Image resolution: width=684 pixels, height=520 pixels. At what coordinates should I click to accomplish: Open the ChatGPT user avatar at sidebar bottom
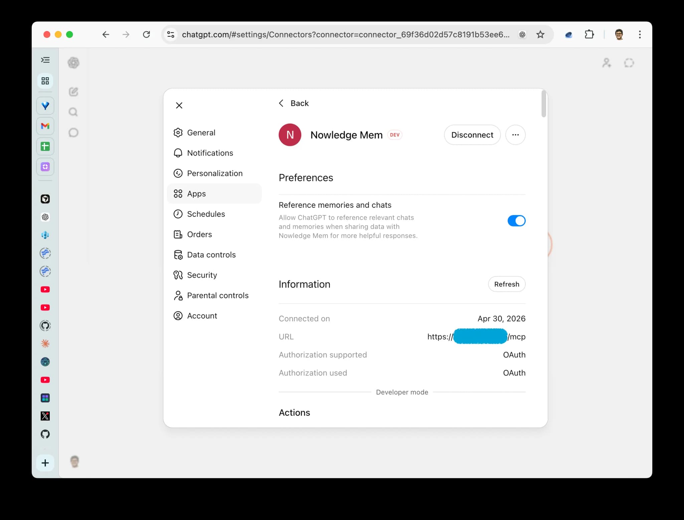coord(74,462)
